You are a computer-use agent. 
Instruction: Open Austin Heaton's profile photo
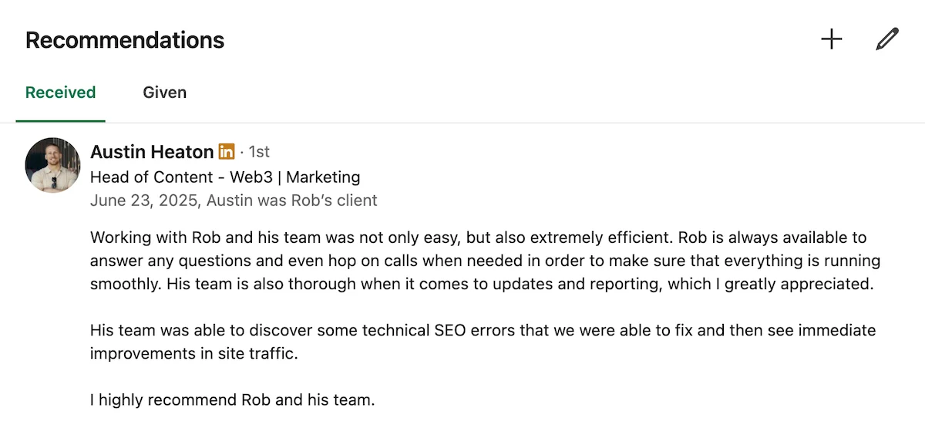(52, 165)
